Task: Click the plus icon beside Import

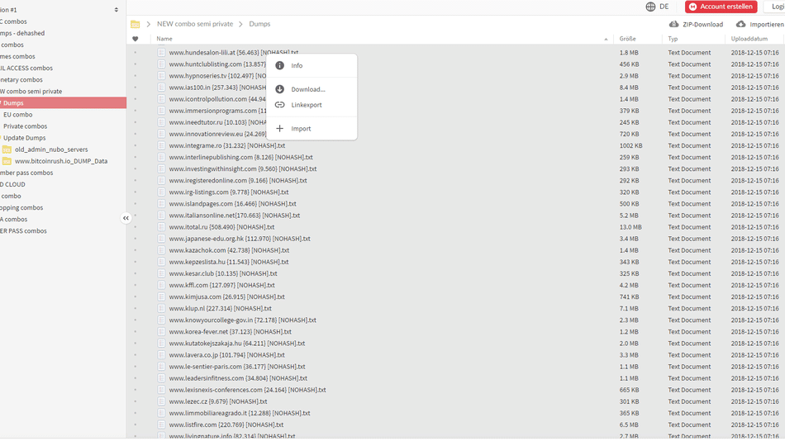Action: (280, 129)
